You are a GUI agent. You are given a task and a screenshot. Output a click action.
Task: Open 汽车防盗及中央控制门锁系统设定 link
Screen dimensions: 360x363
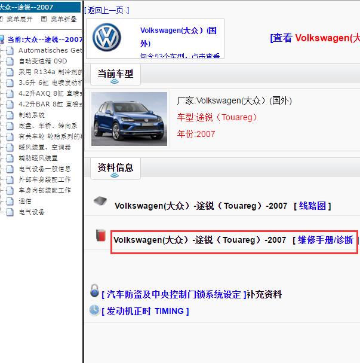(x=174, y=295)
